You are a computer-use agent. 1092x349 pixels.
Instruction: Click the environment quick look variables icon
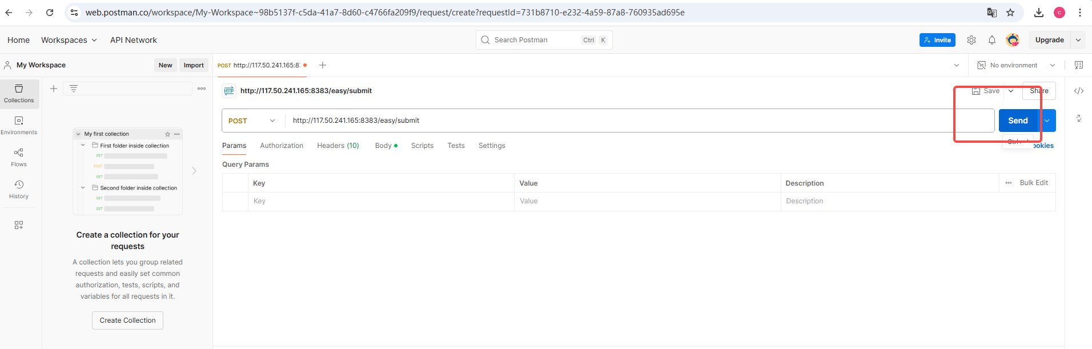(x=1079, y=65)
